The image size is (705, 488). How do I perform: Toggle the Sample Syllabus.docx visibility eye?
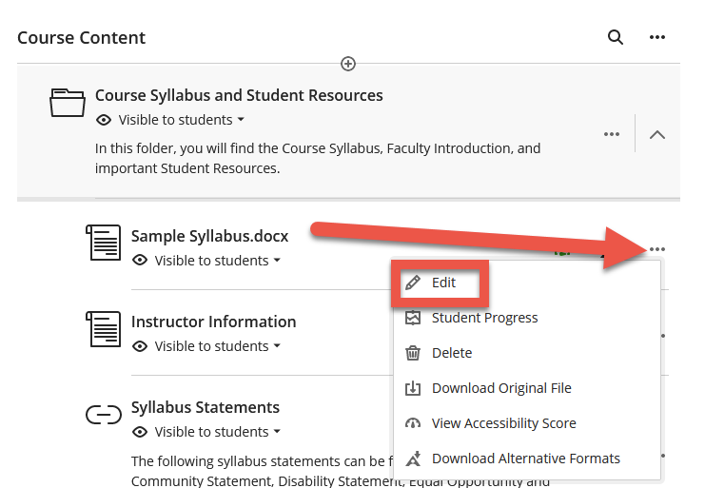pyautogui.click(x=140, y=261)
